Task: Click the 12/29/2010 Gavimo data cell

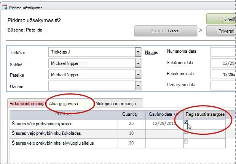Action: click(x=164, y=124)
